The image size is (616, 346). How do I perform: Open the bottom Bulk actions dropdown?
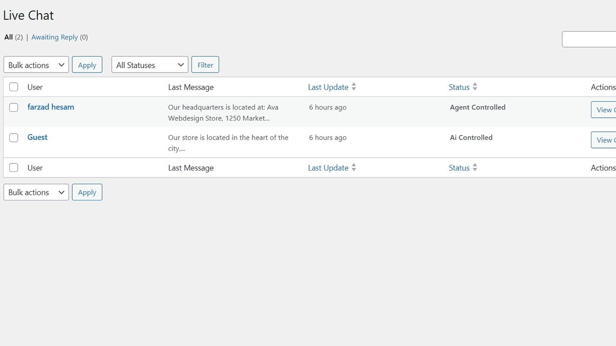pyautogui.click(x=36, y=192)
